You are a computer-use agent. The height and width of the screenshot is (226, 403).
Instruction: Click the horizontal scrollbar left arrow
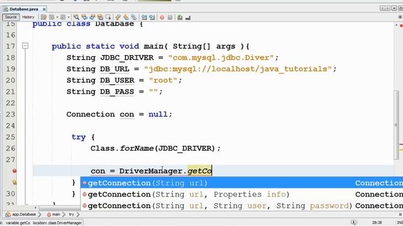click(35, 208)
